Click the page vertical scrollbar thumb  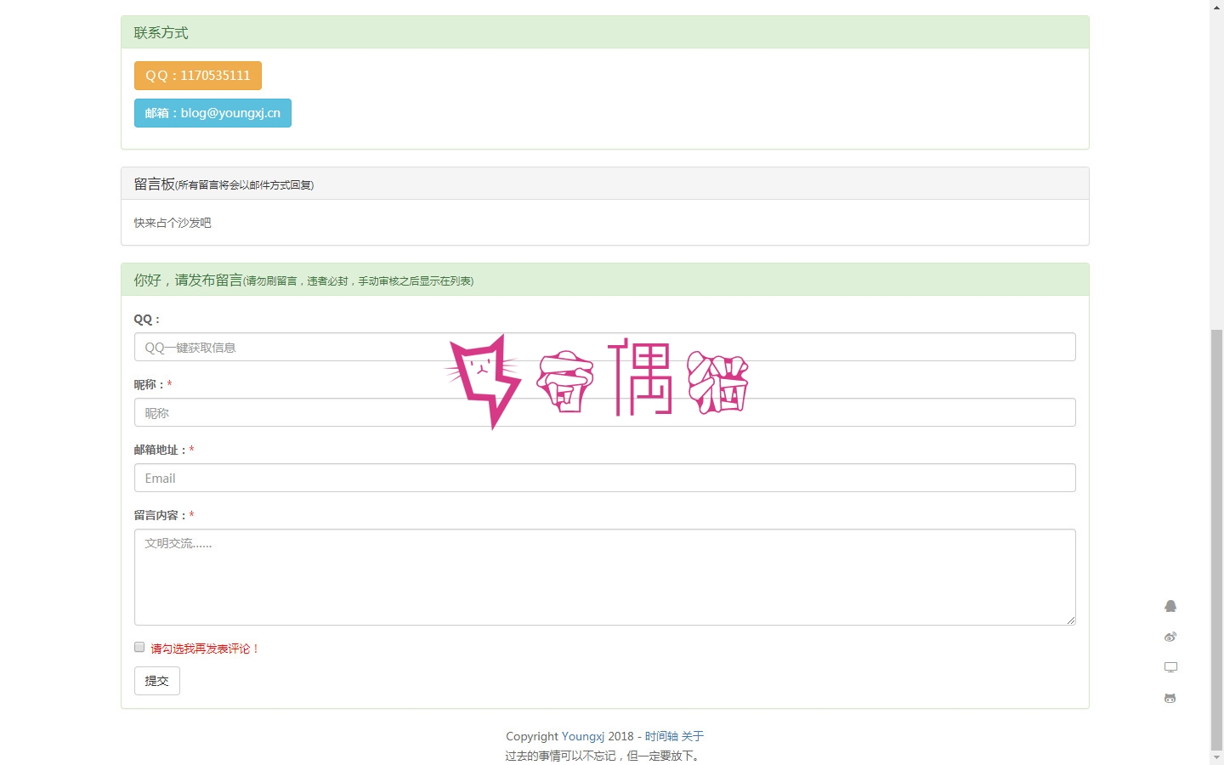1217,540
